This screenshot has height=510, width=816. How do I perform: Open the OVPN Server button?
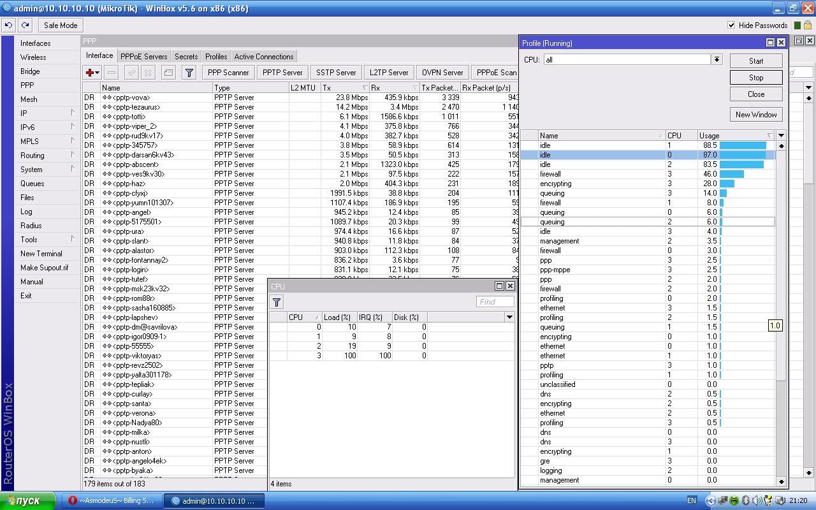pos(442,73)
